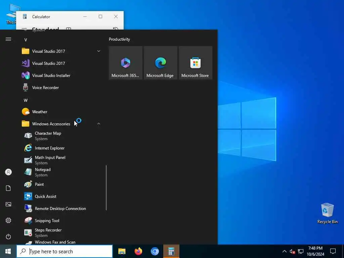Open Calculator history icon

pos(116,29)
